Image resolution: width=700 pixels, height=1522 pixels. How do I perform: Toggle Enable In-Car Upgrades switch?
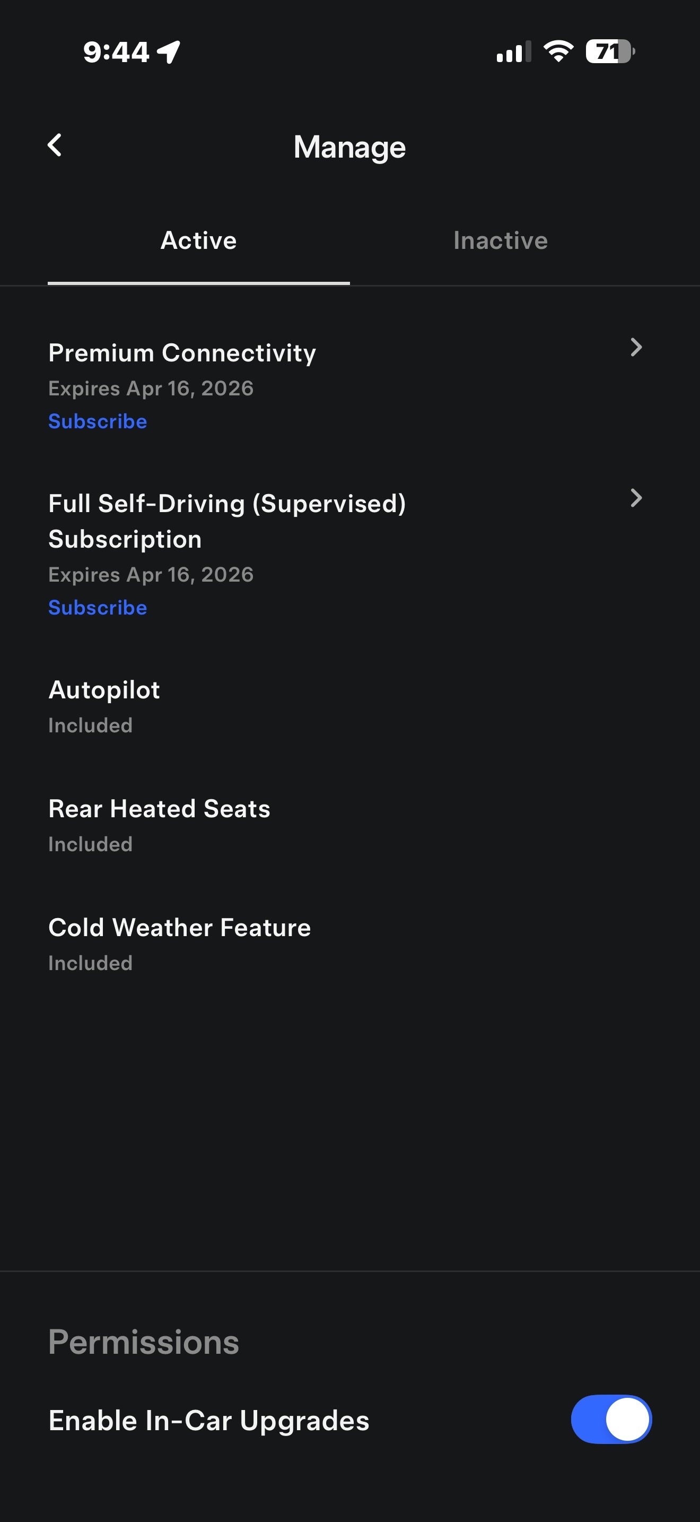[611, 1419]
